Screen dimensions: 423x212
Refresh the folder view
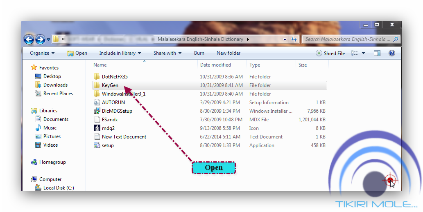(x=294, y=39)
